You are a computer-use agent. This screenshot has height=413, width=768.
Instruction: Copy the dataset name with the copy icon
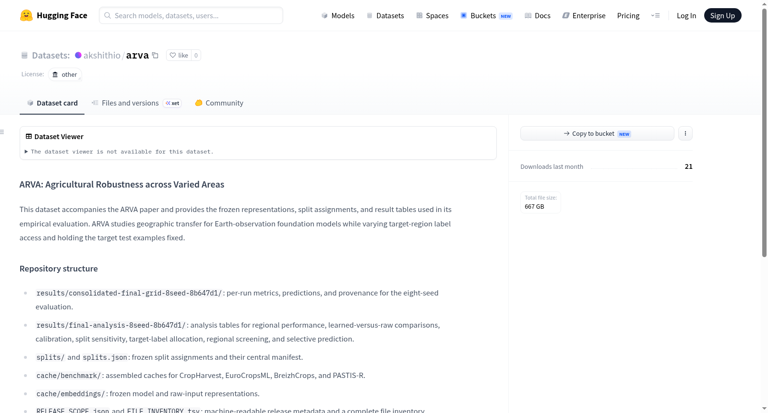coord(155,55)
